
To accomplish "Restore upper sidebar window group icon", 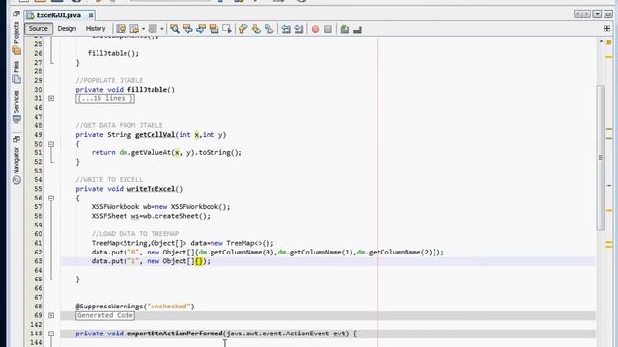I will pos(16,13).
